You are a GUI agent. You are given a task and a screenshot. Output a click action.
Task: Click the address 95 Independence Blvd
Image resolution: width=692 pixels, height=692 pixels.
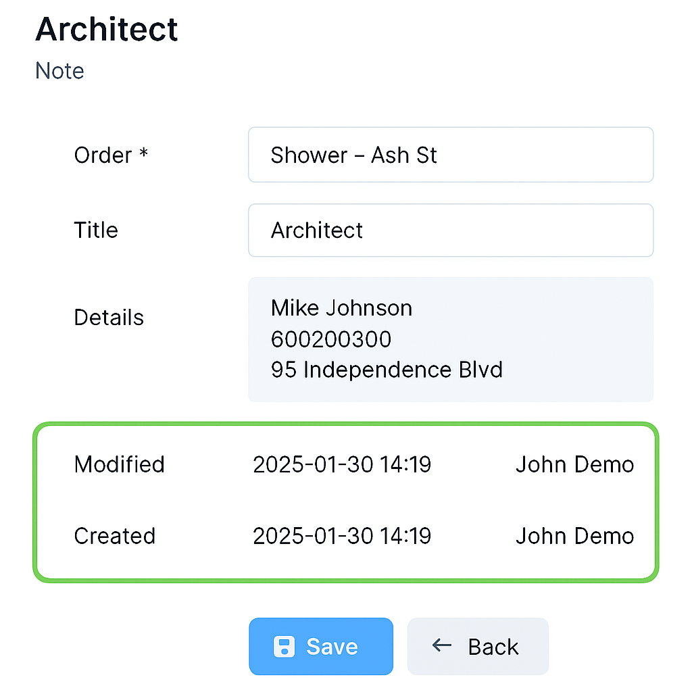[387, 370]
